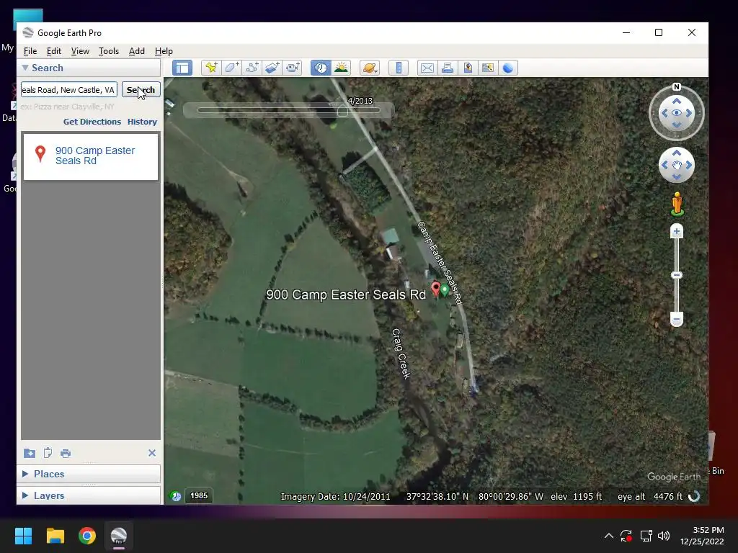
Task: Click the red pin in search results
Action: (40, 154)
